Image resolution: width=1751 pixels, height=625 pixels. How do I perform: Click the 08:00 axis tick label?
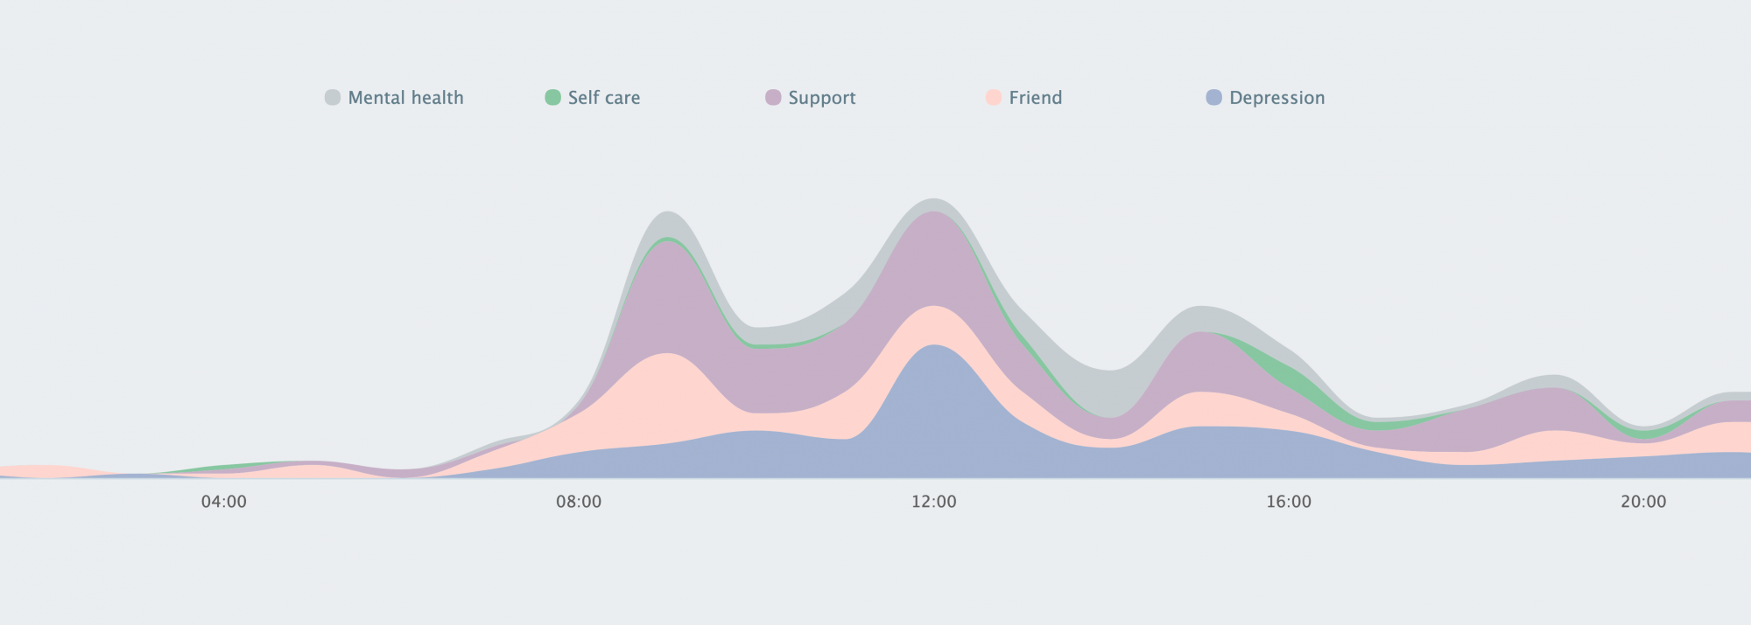click(x=579, y=502)
